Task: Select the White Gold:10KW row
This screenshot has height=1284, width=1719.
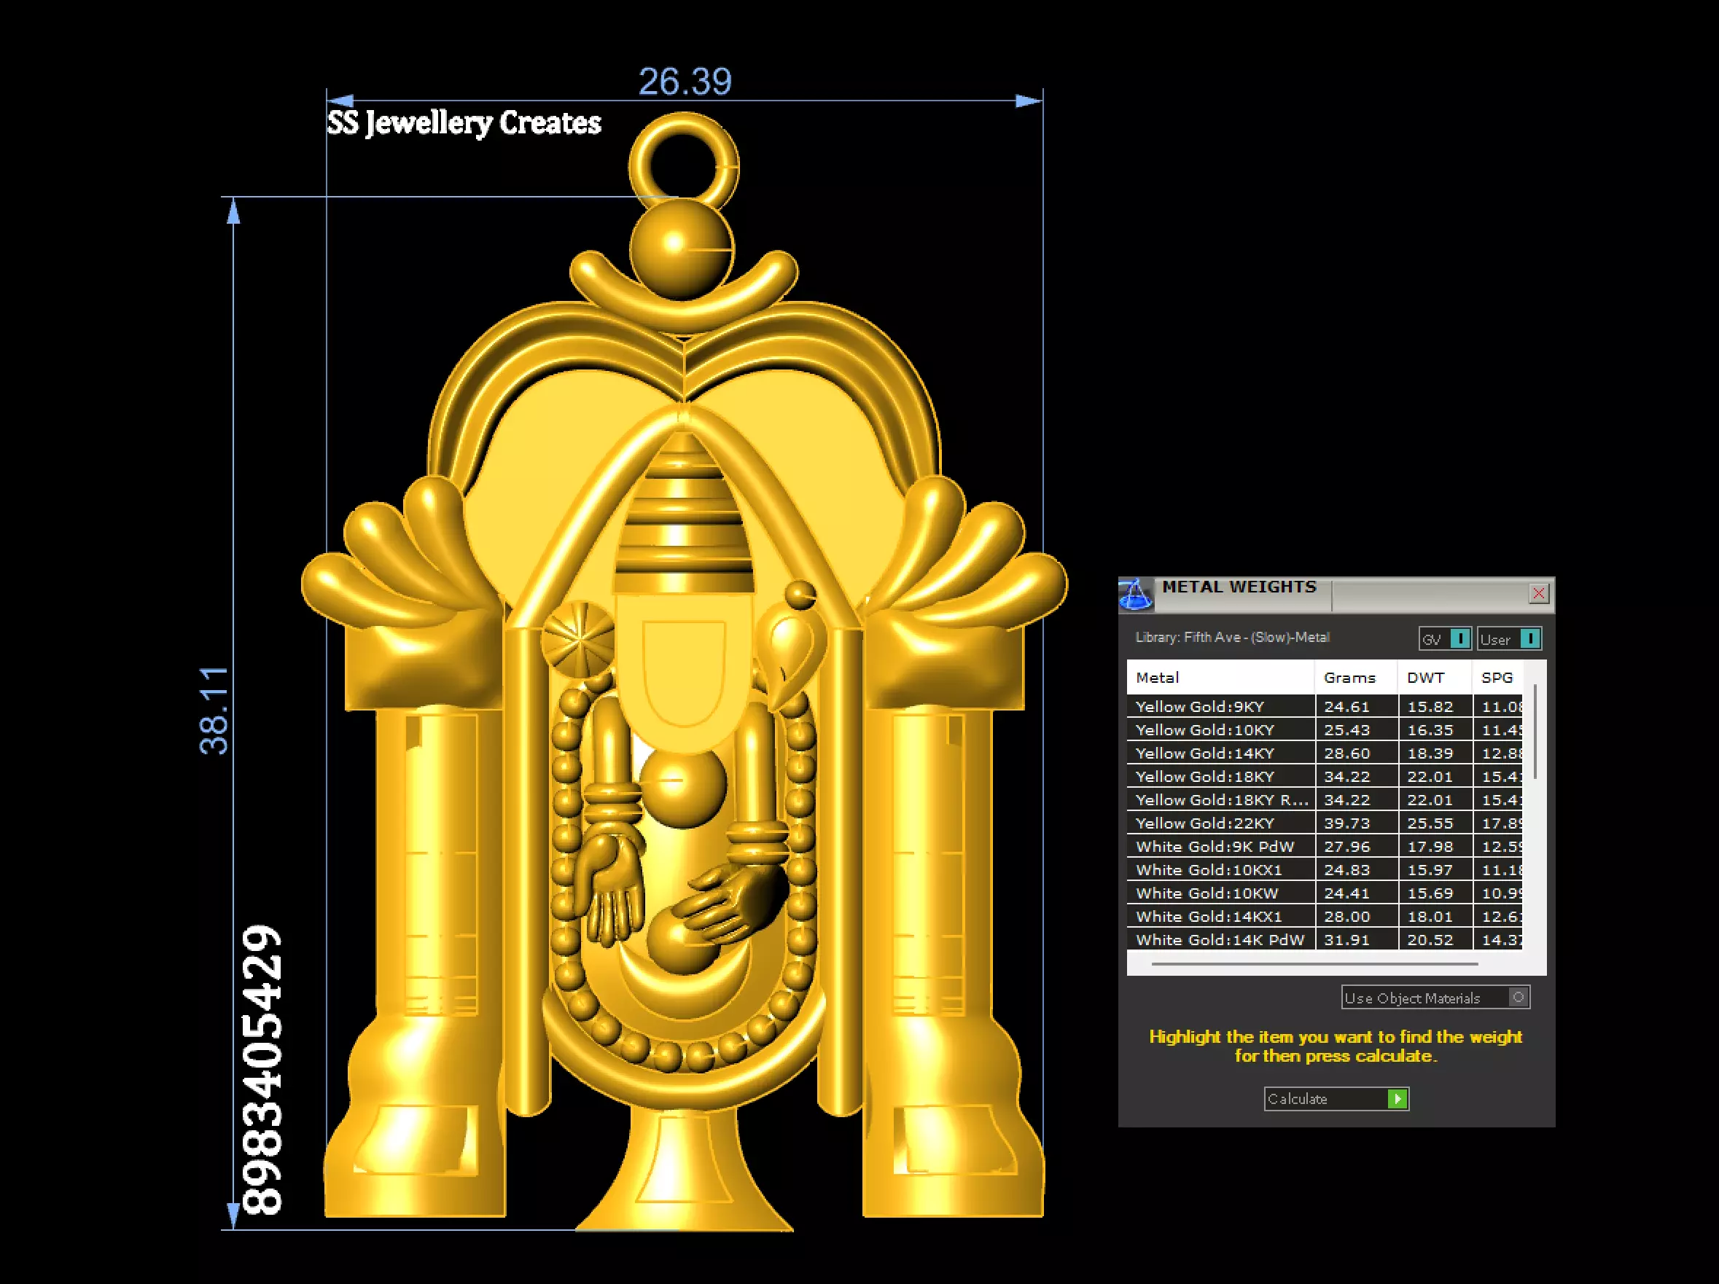Action: click(x=1325, y=893)
